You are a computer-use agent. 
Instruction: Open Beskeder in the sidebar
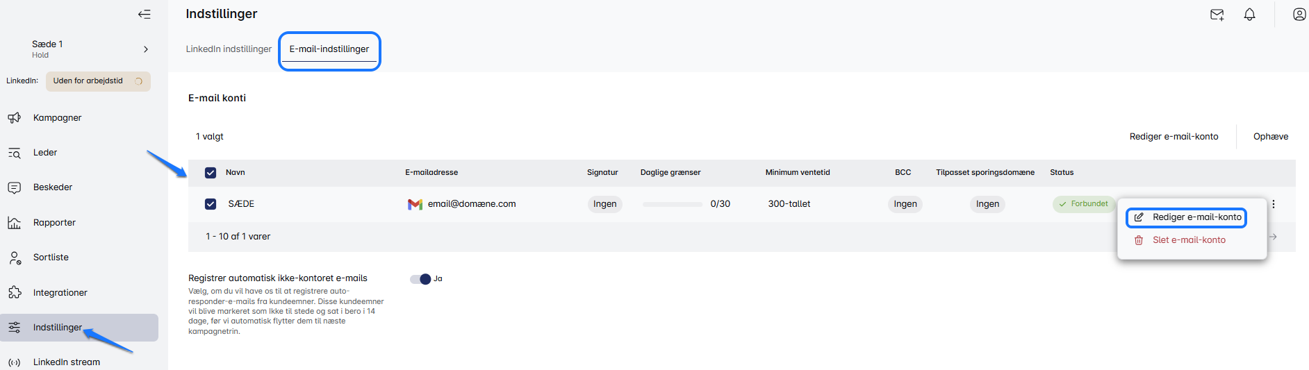click(53, 187)
